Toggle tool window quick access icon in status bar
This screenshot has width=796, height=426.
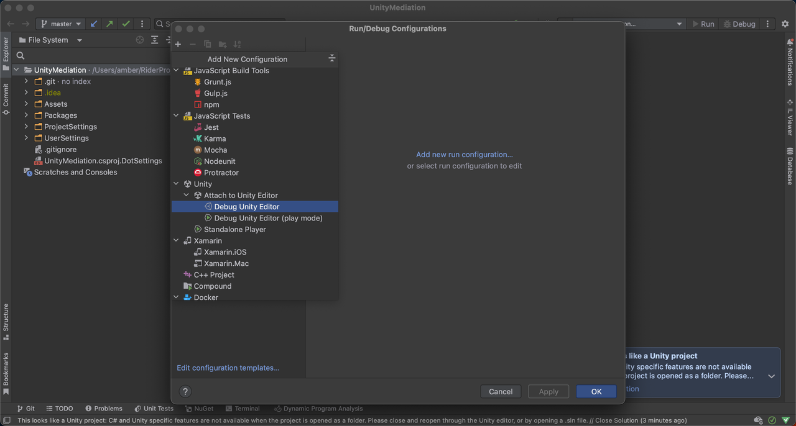(6, 420)
